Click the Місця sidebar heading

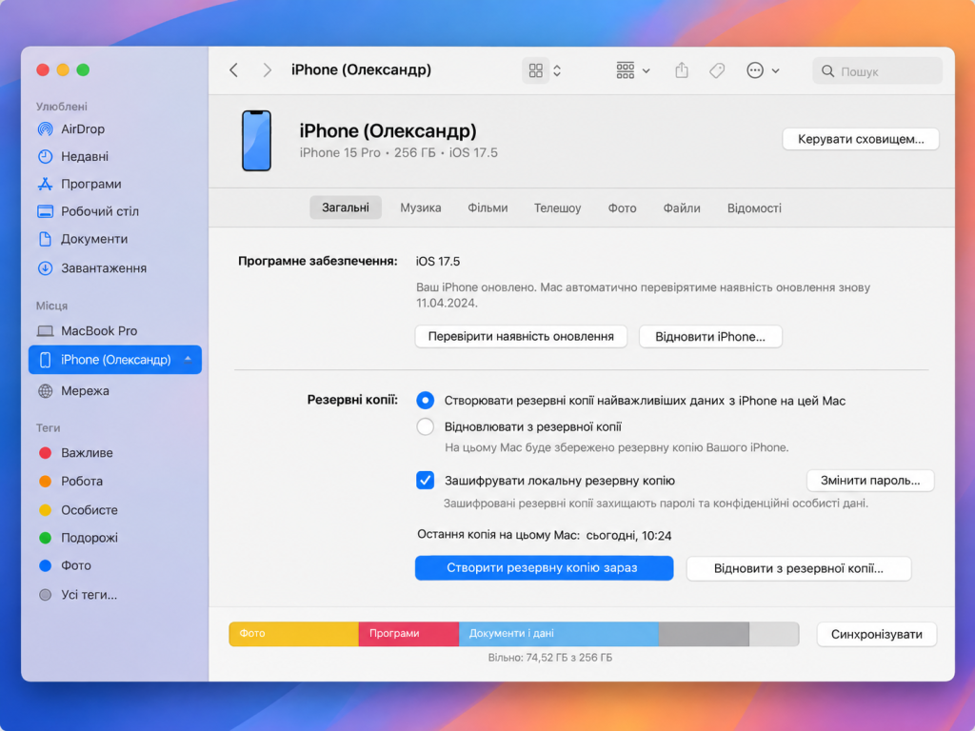pyautogui.click(x=51, y=306)
